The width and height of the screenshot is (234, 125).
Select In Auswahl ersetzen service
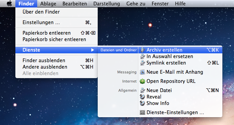[x=180, y=56]
